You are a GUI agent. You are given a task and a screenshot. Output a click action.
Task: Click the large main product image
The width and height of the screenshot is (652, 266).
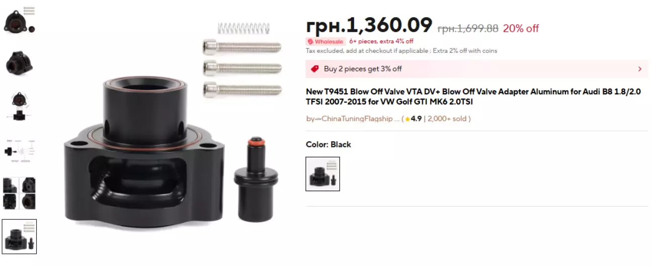point(173,126)
